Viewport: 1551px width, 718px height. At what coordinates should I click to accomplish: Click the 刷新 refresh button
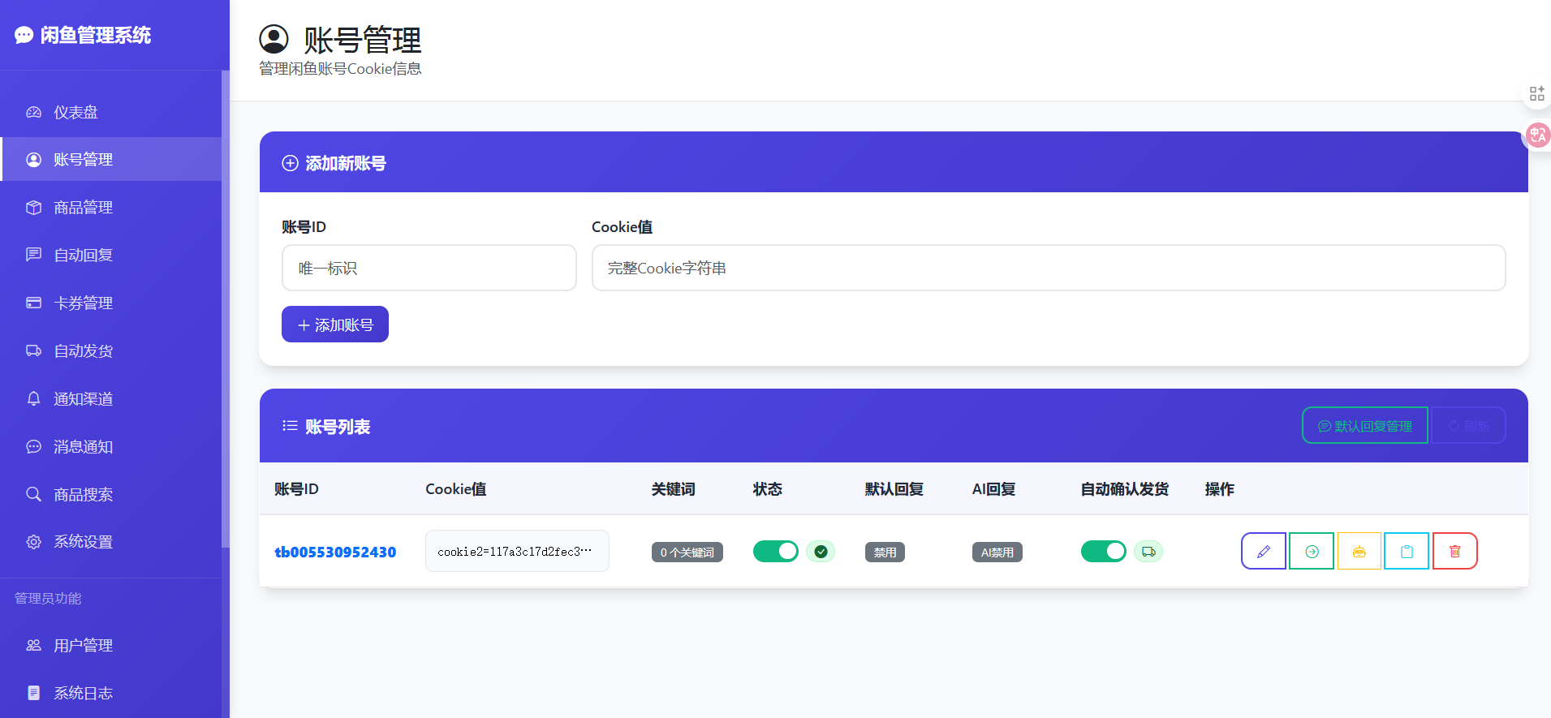[x=1468, y=426]
